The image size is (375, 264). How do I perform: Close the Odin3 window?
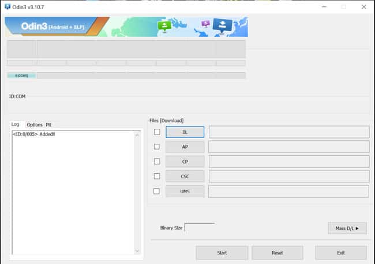click(364, 7)
